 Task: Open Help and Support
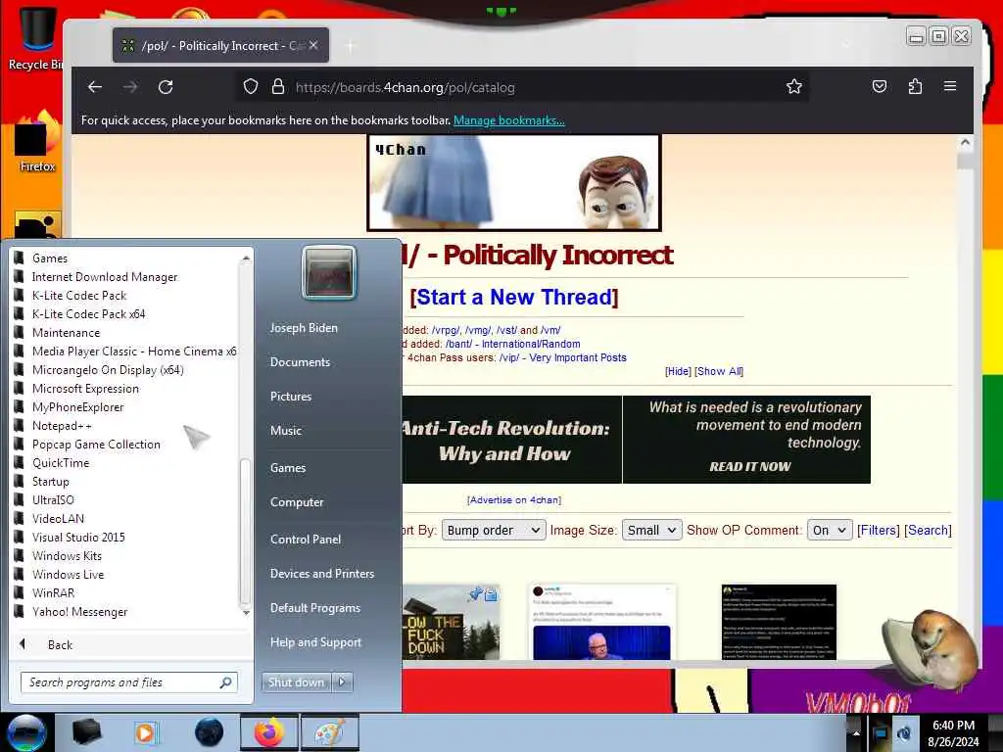(x=316, y=642)
